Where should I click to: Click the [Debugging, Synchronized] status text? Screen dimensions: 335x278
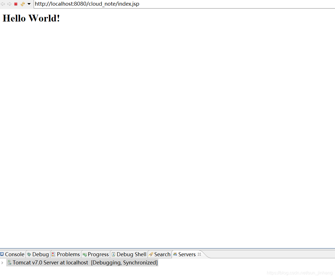(x=124, y=263)
